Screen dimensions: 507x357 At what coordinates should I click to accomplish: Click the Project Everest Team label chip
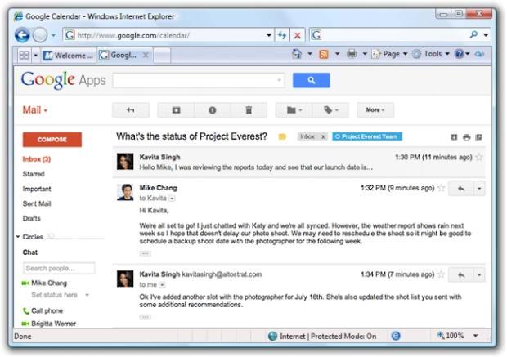click(367, 136)
